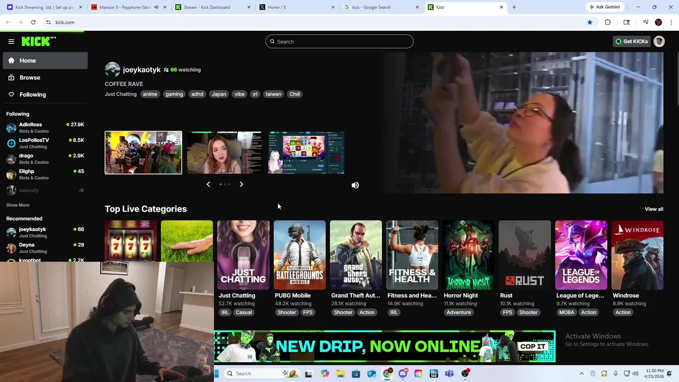This screenshot has height=382, width=679.
Task: Switch to kick - Google Search tab
Action: 381,7
